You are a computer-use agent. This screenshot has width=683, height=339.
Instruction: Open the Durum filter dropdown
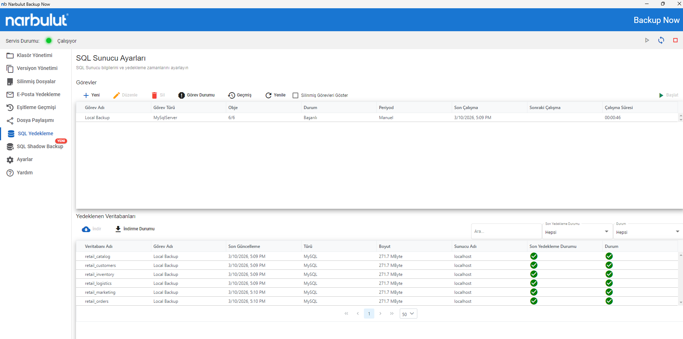point(648,232)
